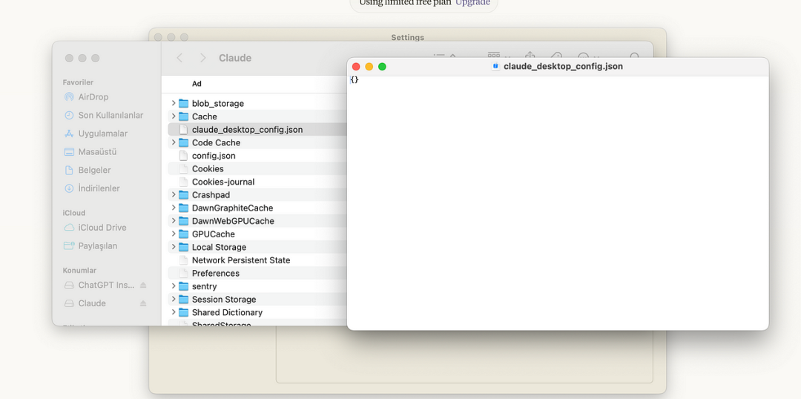Viewport: 801px width, 399px height.
Task: Open Son Kullanılanlar in Finder sidebar
Action: [x=104, y=116]
